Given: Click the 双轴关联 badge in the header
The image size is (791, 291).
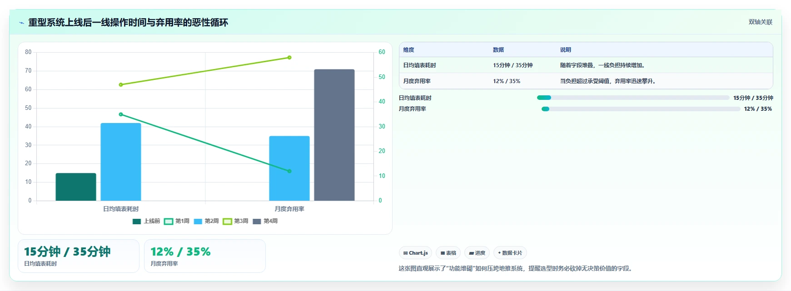Looking at the screenshot, I should pyautogui.click(x=760, y=22).
